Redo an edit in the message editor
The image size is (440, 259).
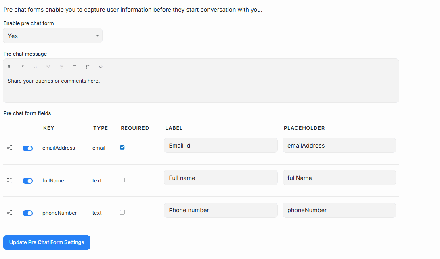point(61,67)
